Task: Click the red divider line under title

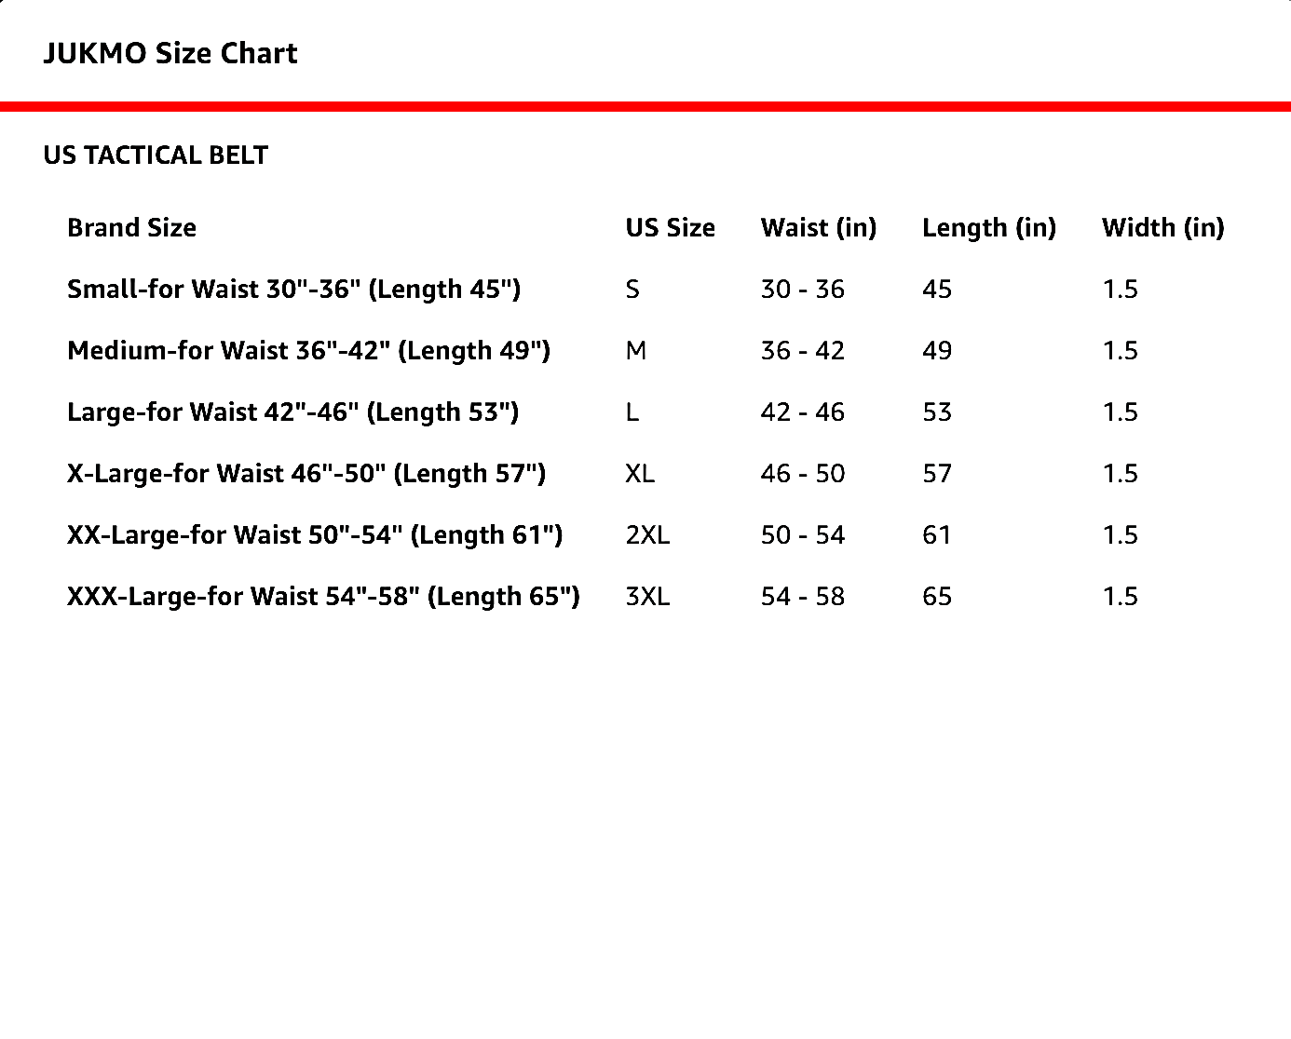Action: click(645, 107)
